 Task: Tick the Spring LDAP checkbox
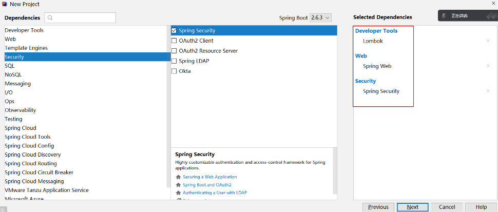pyautogui.click(x=174, y=61)
